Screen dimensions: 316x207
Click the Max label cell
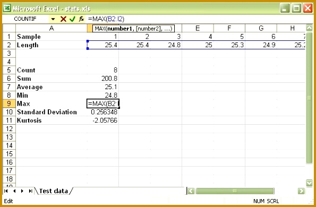click(x=52, y=103)
